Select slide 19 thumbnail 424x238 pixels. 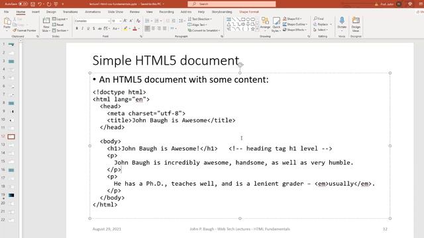11,195
